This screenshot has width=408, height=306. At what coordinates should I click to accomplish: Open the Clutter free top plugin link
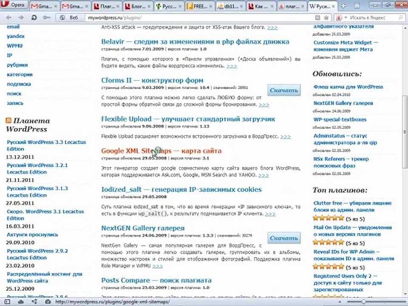[x=352, y=207]
